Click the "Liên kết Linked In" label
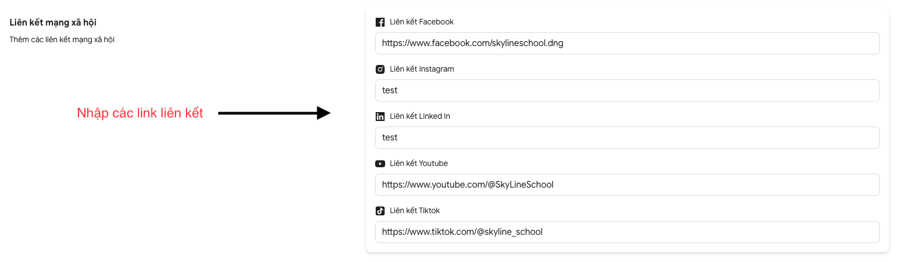This screenshot has width=900, height=262. [420, 117]
